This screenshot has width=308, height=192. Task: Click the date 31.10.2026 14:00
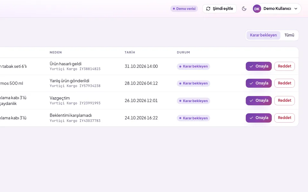coord(141,66)
